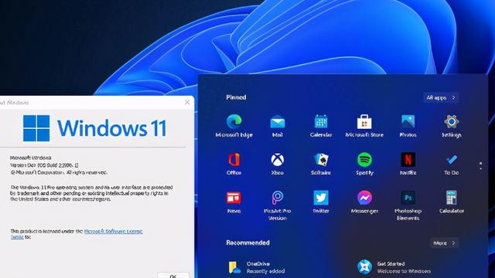Launch Photoshop Elements
The width and height of the screenshot is (495, 278).
[x=408, y=205]
